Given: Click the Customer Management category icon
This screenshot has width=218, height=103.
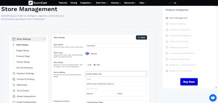Looking at the screenshot, I should coord(167,36).
